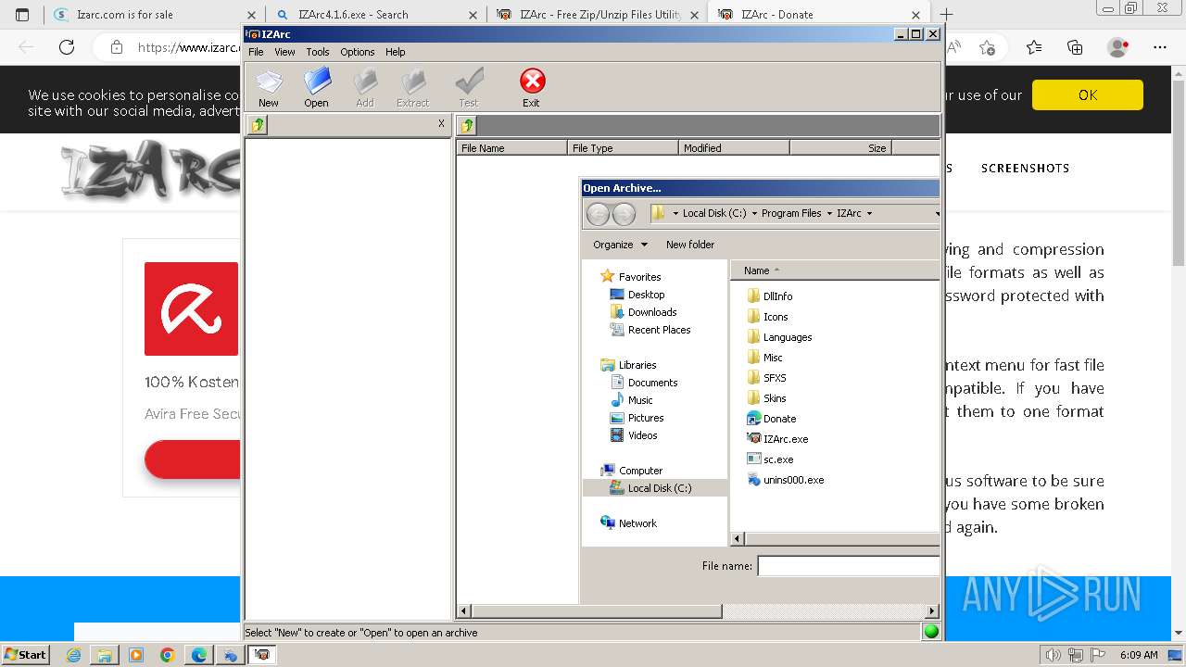Sort files by Name column header in dialog
This screenshot has width=1186, height=667.
click(834, 271)
